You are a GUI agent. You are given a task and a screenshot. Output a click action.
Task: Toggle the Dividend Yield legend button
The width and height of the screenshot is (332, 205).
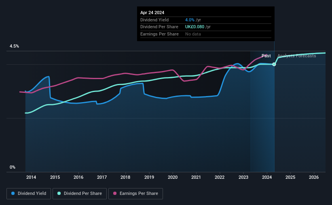point(29,194)
